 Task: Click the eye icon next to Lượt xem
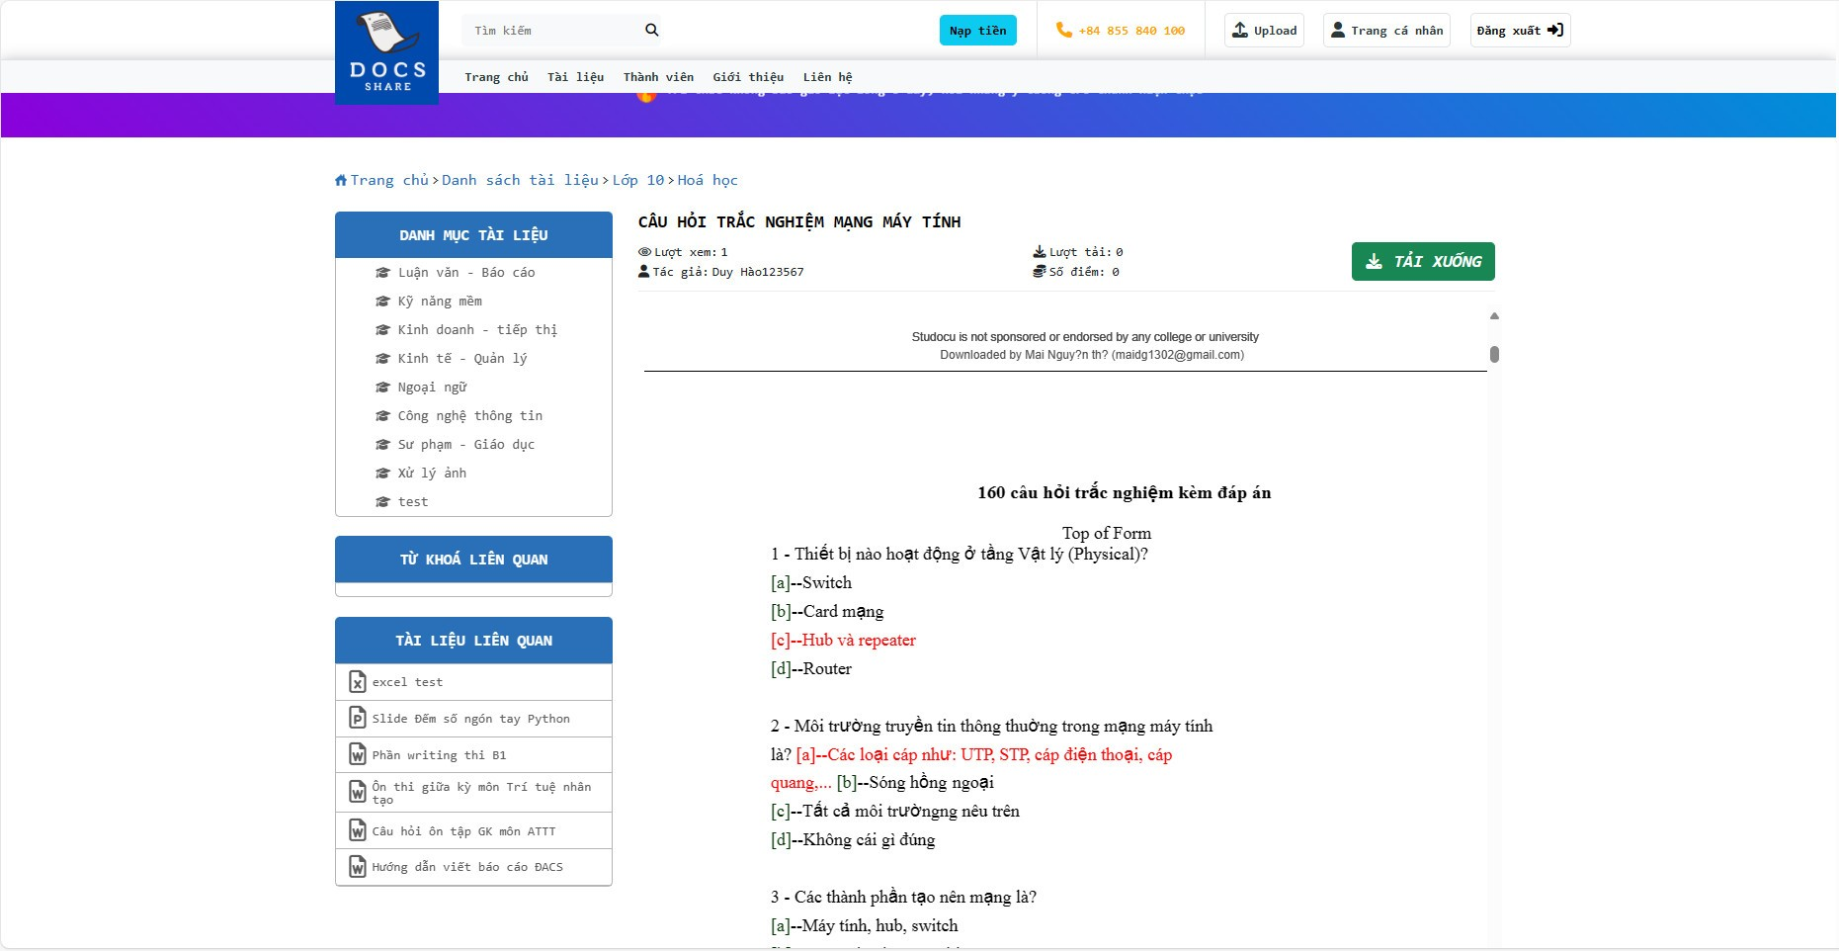click(644, 252)
